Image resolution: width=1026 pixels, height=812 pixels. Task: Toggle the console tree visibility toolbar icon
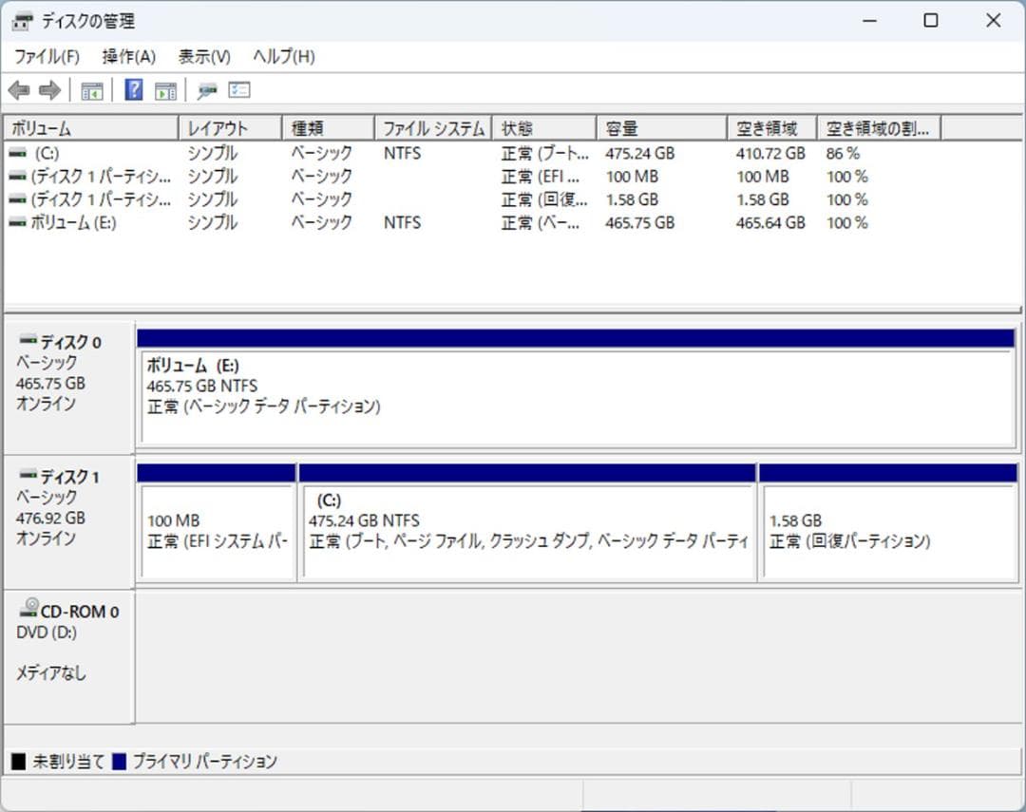point(91,89)
